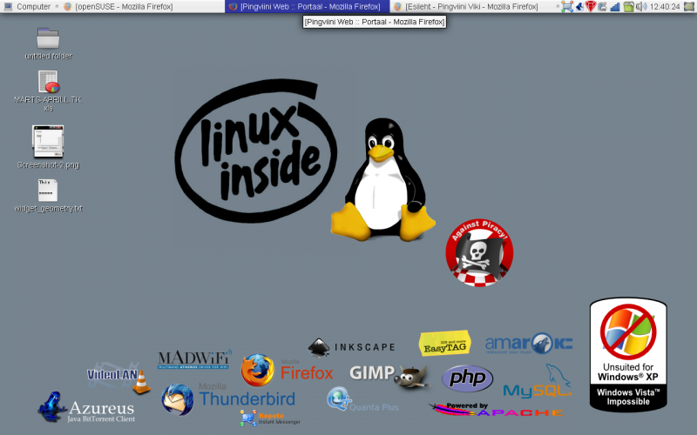Click the Against Piracy badge on wallpaper
This screenshot has width=697, height=435.
point(479,252)
